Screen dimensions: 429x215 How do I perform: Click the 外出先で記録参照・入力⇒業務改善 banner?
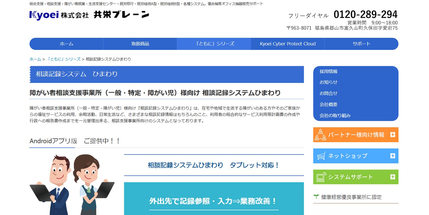[x=214, y=199]
